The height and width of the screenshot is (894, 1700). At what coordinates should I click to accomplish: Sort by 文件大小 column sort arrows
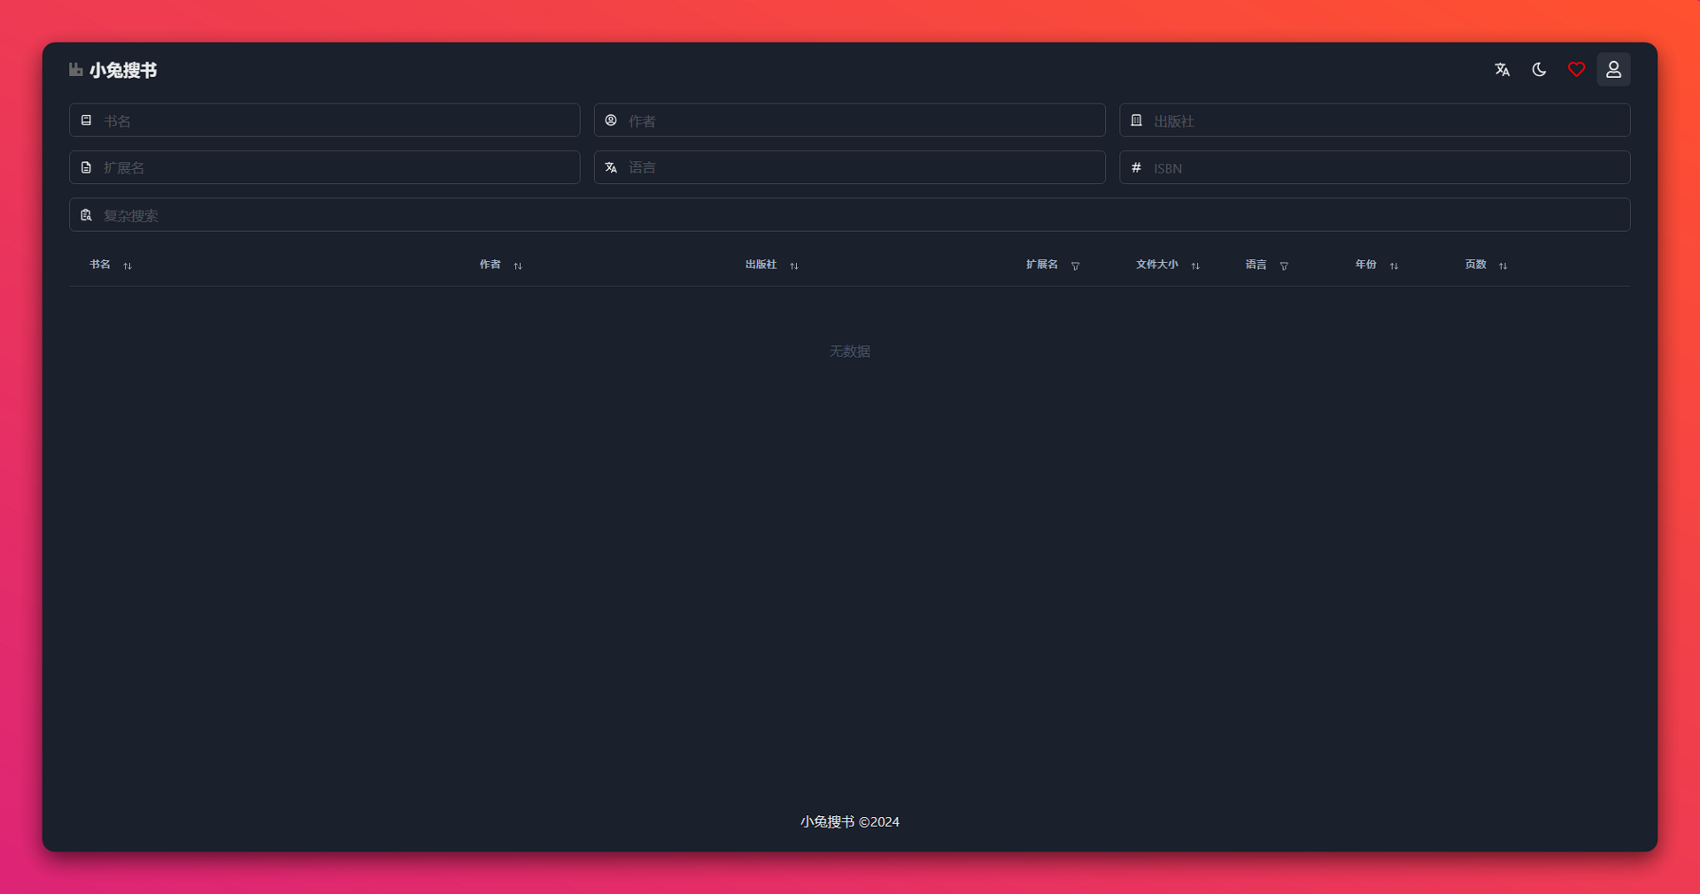pyautogui.click(x=1195, y=266)
